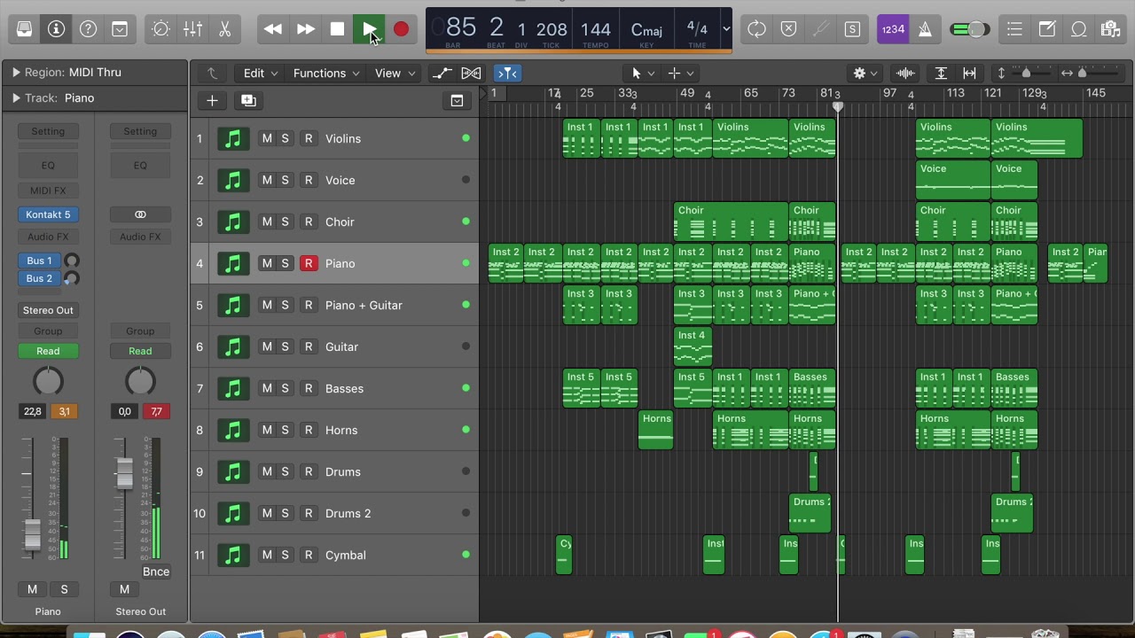1135x638 pixels.
Task: Toggle Cycle mode
Action: [756, 29]
